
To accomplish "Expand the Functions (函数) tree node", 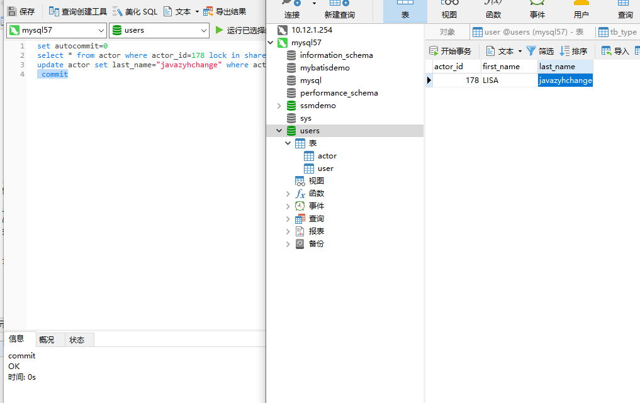I will (x=288, y=194).
